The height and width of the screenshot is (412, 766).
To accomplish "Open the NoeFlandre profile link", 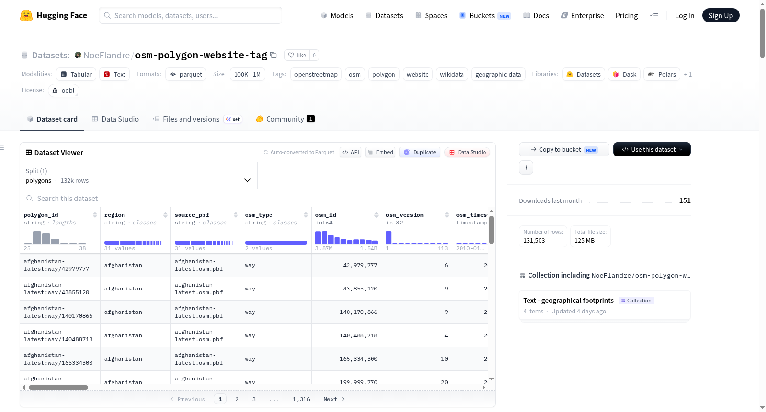I will (106, 55).
